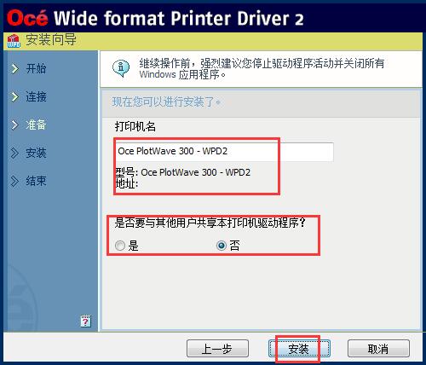Click the arrow icon beside 结束
Viewport: 426px width, 365px height.
click(x=14, y=181)
